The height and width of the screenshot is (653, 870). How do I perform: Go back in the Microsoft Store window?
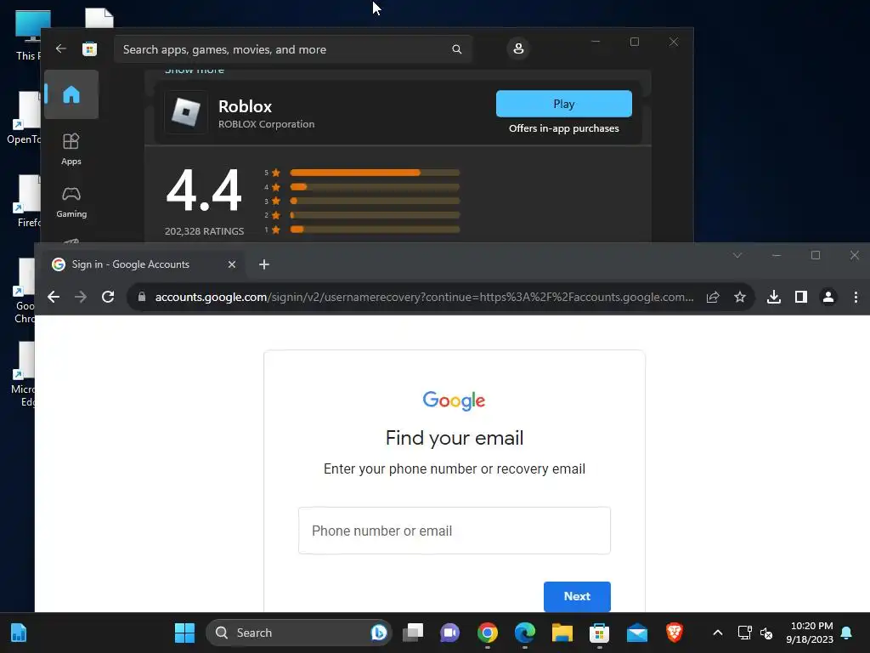pyautogui.click(x=61, y=48)
